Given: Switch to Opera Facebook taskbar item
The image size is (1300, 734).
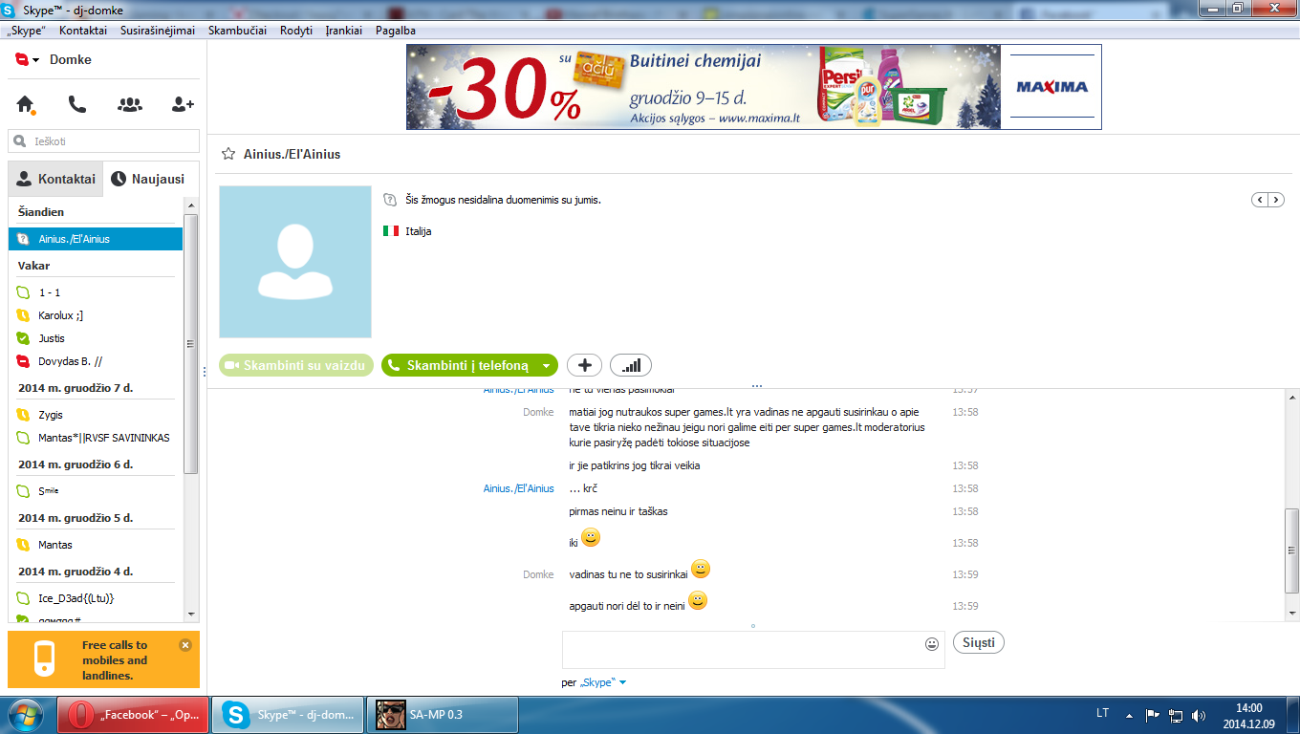Looking at the screenshot, I should tap(133, 715).
